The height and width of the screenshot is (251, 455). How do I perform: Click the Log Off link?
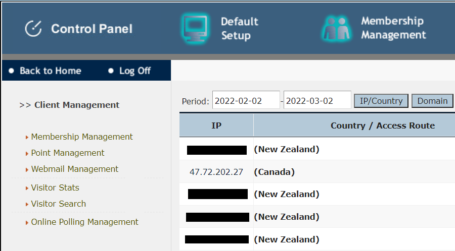[x=134, y=71]
